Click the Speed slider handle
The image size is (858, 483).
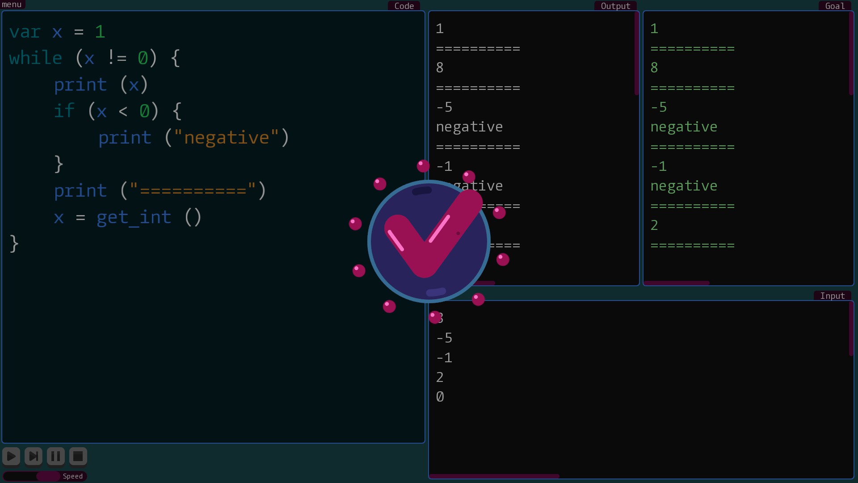(x=48, y=476)
